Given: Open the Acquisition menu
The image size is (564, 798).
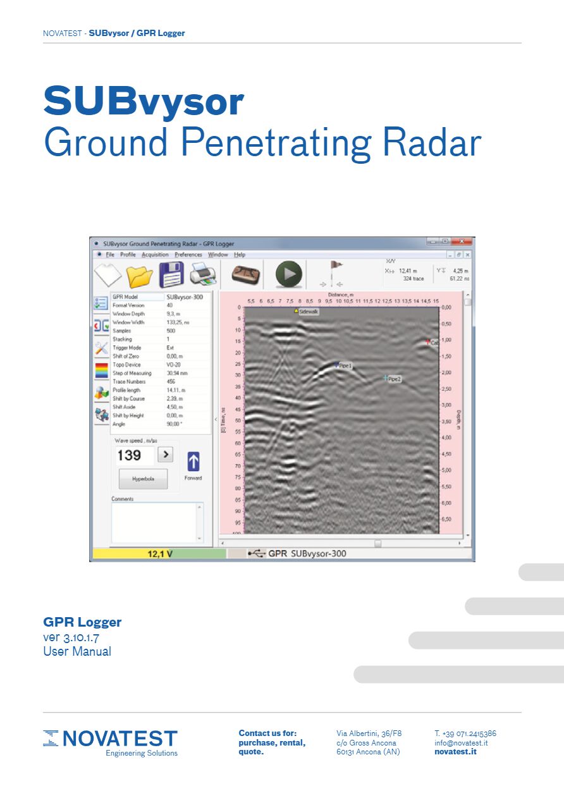Looking at the screenshot, I should coord(154,255).
